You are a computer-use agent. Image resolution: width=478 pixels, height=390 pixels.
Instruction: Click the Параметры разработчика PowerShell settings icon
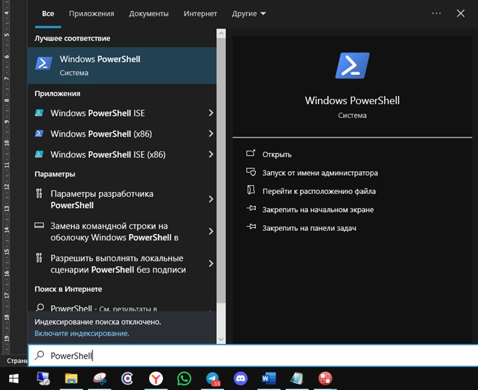[39, 193]
